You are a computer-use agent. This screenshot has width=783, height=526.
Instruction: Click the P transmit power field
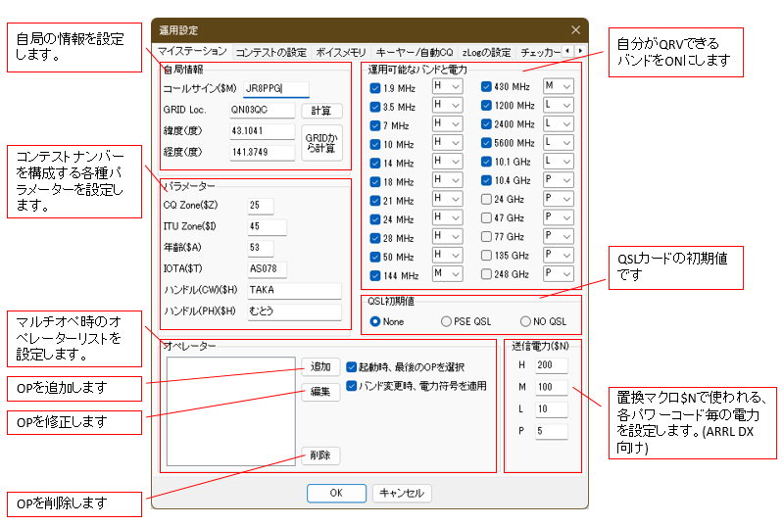552,431
